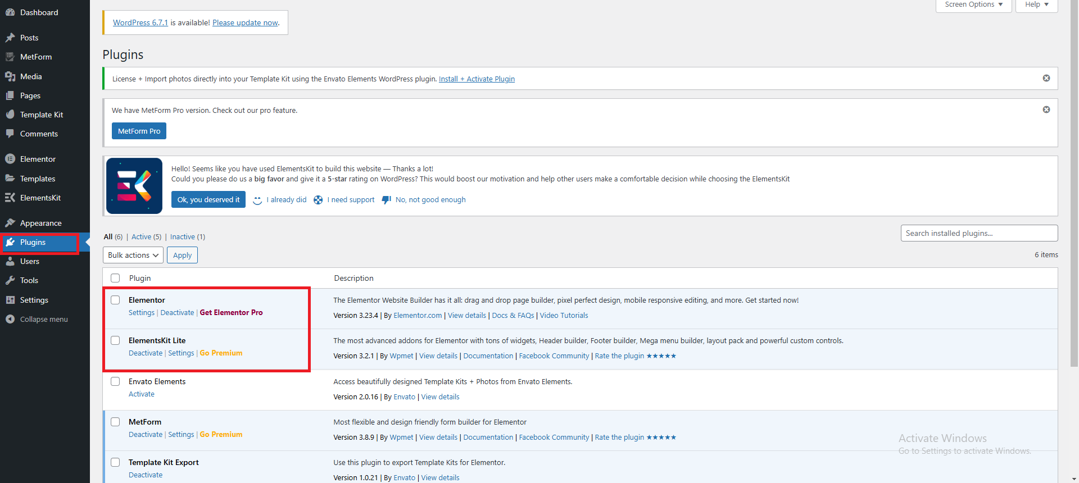1079x483 pixels.
Task: Open the Bulk actions dropdown
Action: click(x=133, y=255)
